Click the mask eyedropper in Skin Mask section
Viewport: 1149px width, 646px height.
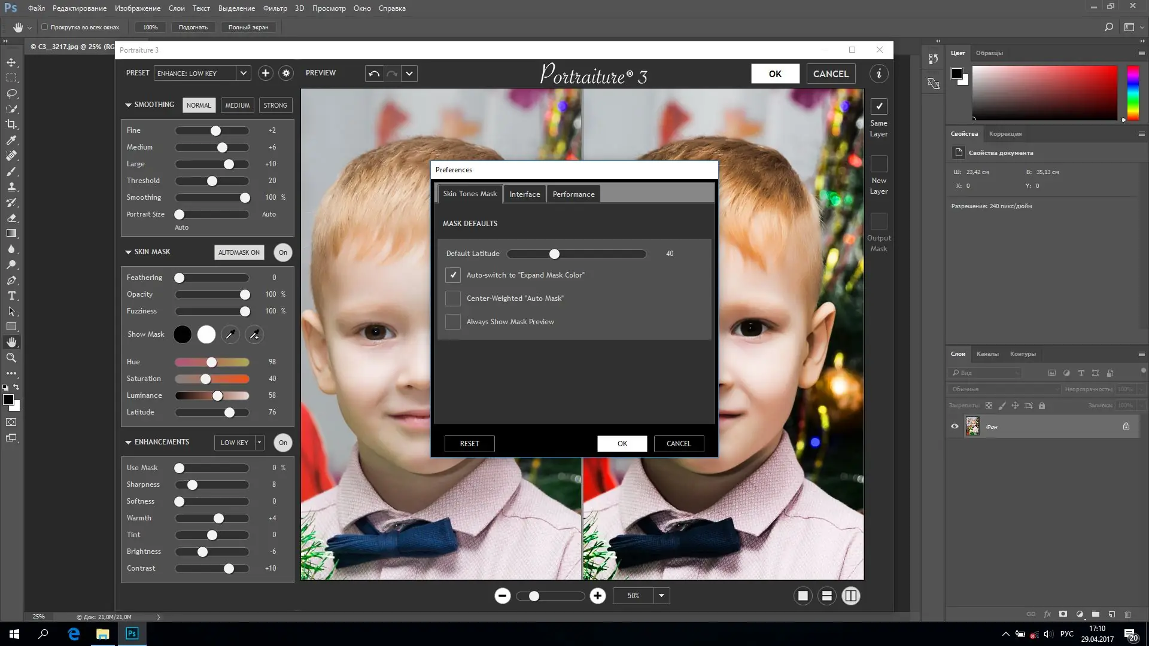[x=230, y=334]
